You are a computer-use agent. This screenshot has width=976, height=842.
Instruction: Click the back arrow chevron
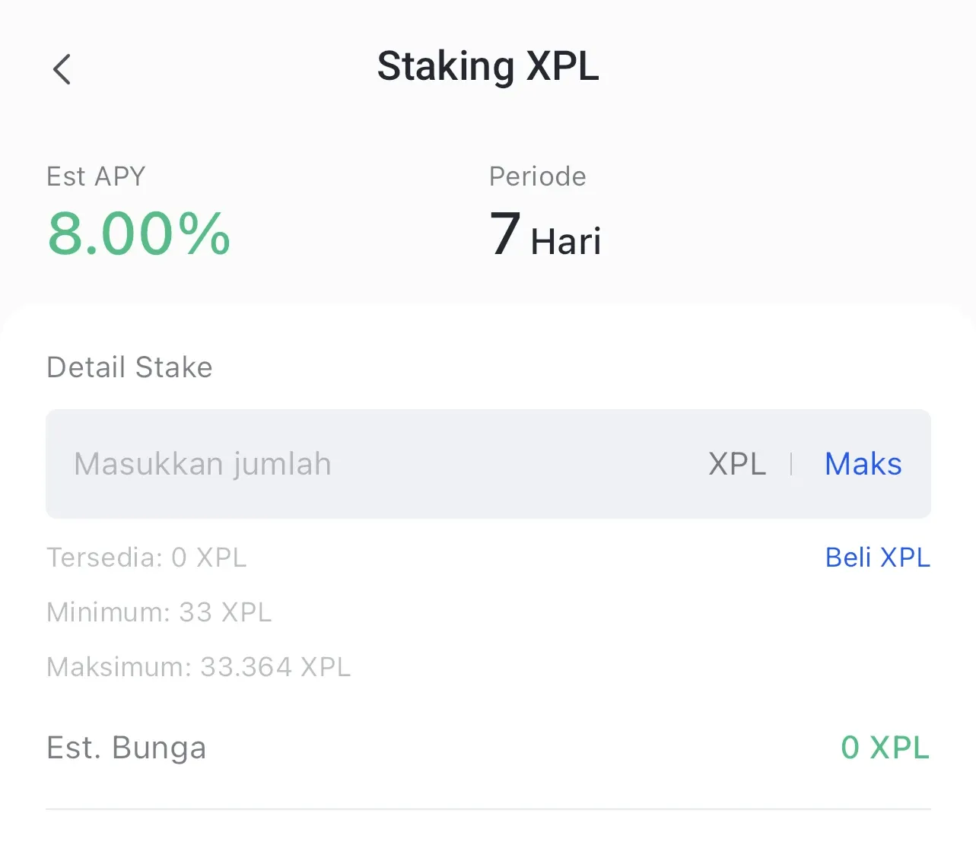pos(62,68)
